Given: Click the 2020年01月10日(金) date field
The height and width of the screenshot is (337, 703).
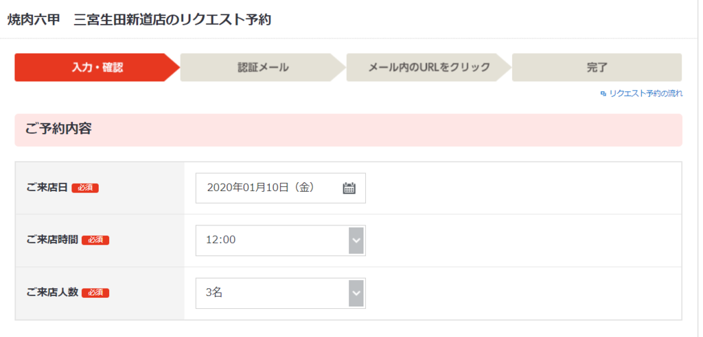Looking at the screenshot, I should click(281, 188).
